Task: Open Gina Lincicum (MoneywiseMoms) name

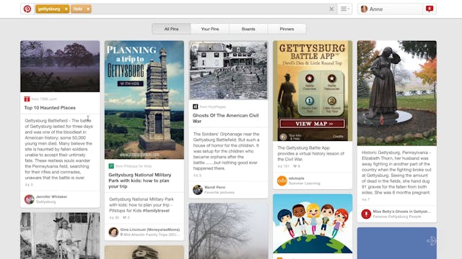Action: 150,230
